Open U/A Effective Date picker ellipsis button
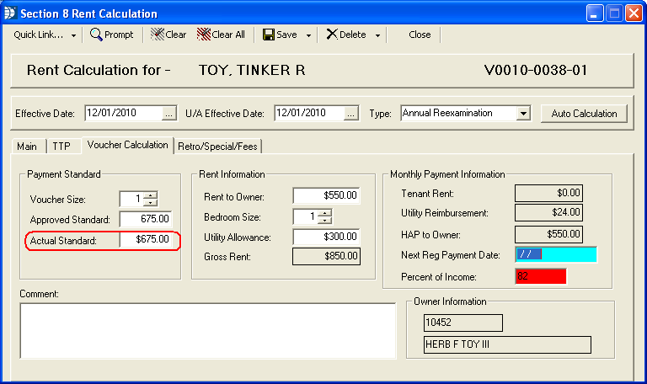The image size is (647, 384). (350, 115)
